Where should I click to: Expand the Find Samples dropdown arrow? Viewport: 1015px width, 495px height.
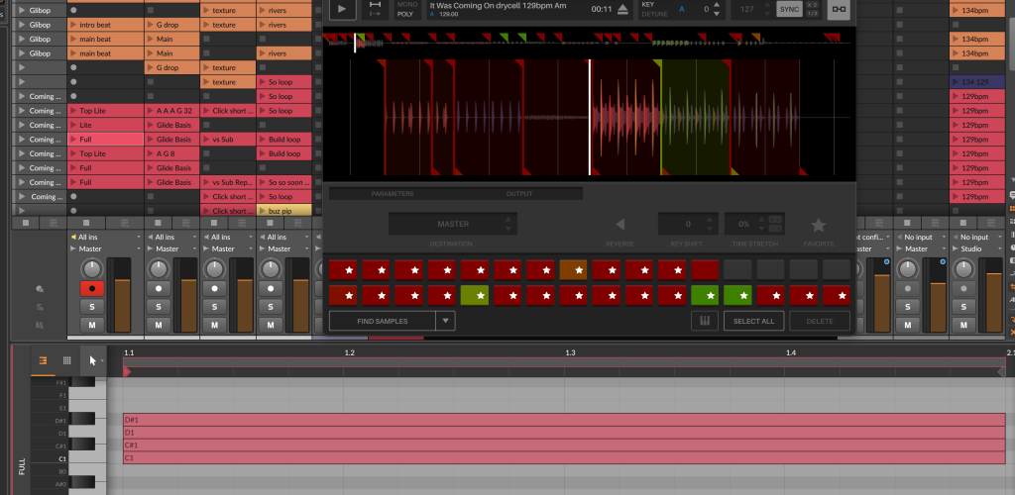point(445,321)
